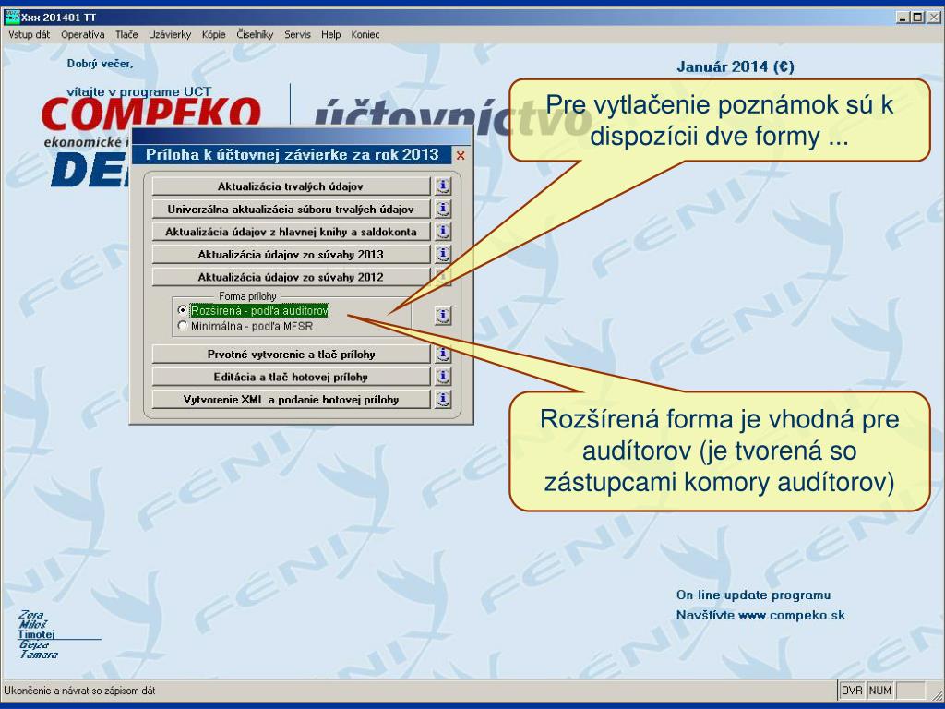Click Prvotné vytvorenie a tlač prílohy button
The width and height of the screenshot is (945, 709).
(291, 354)
